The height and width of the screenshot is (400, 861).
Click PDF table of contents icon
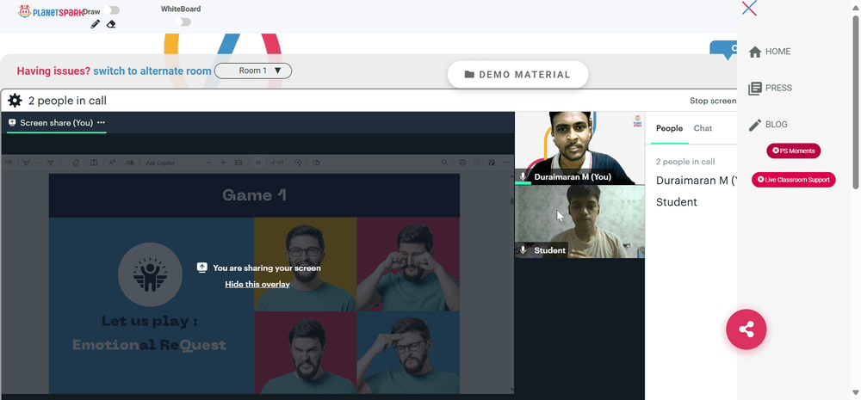pyautogui.click(x=9, y=163)
